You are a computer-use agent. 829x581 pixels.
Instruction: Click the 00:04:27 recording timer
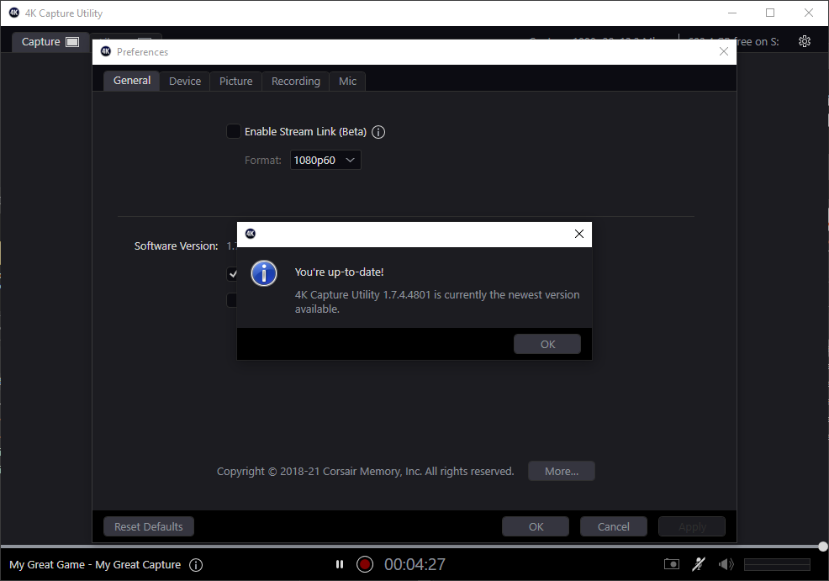(x=414, y=565)
